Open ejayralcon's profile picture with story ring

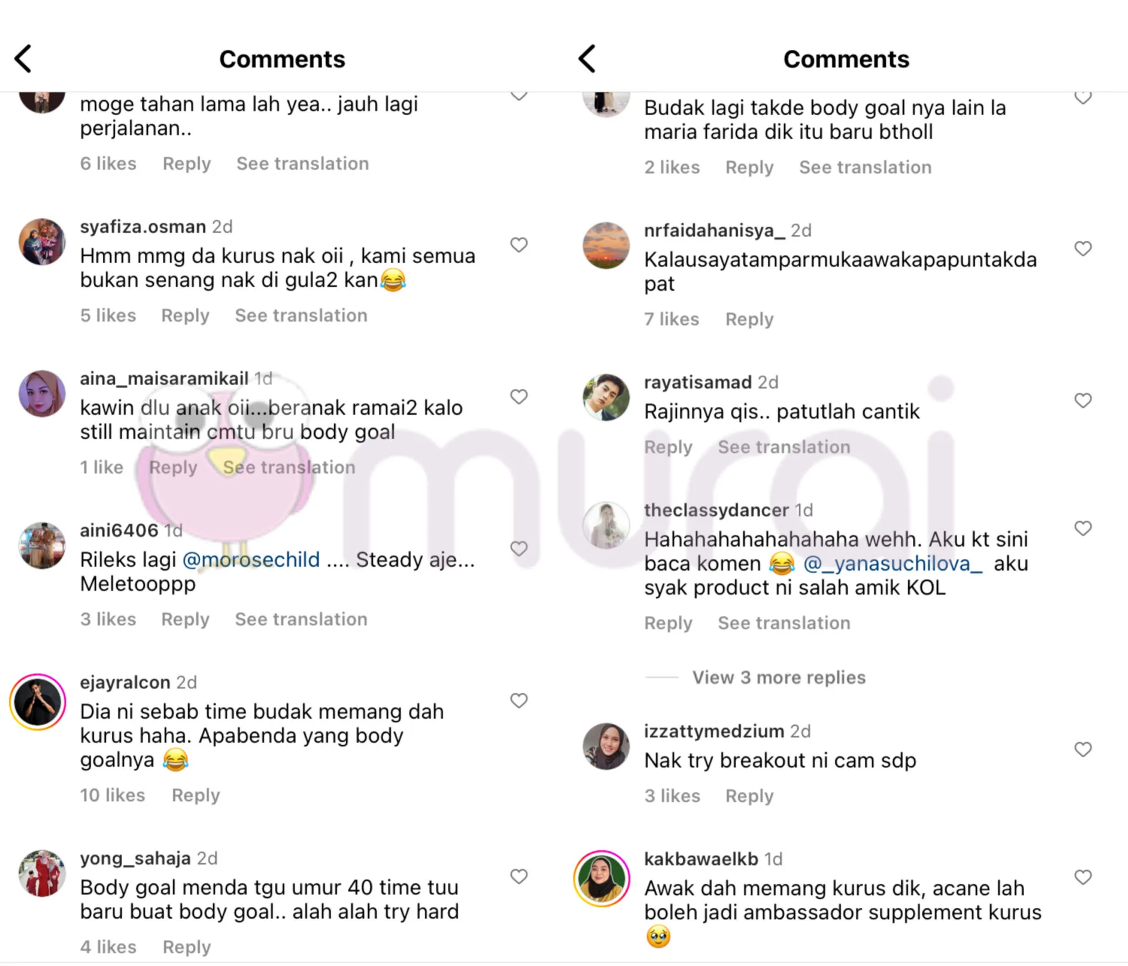click(x=38, y=702)
